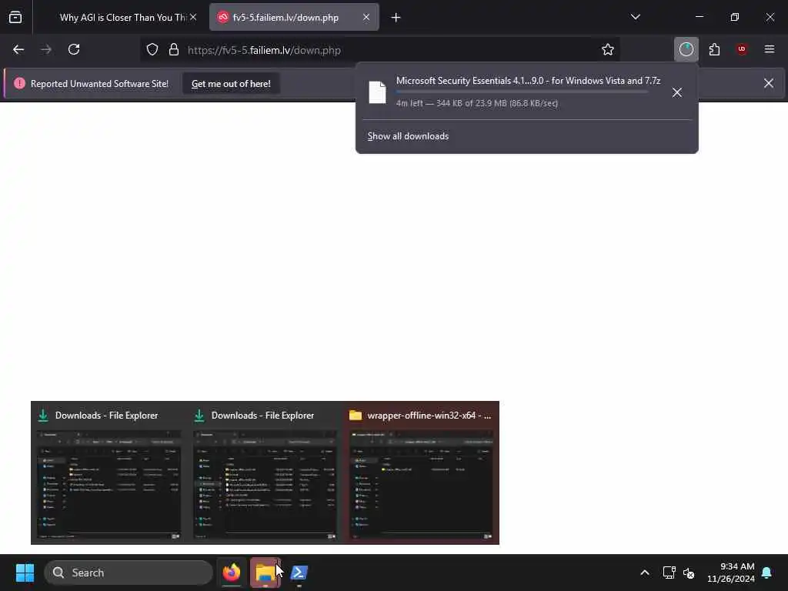
Task: Open network status tray icon
Action: [669, 573]
